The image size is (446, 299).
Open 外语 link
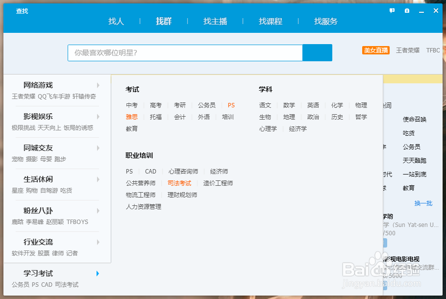point(204,117)
